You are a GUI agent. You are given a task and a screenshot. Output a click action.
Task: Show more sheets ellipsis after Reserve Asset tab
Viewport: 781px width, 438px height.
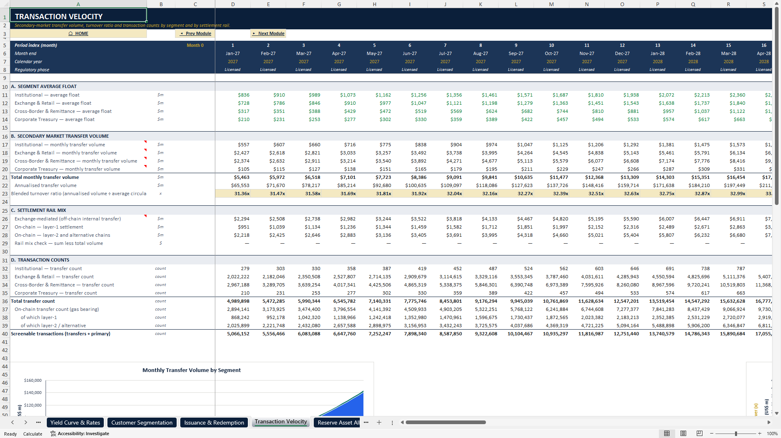click(366, 423)
